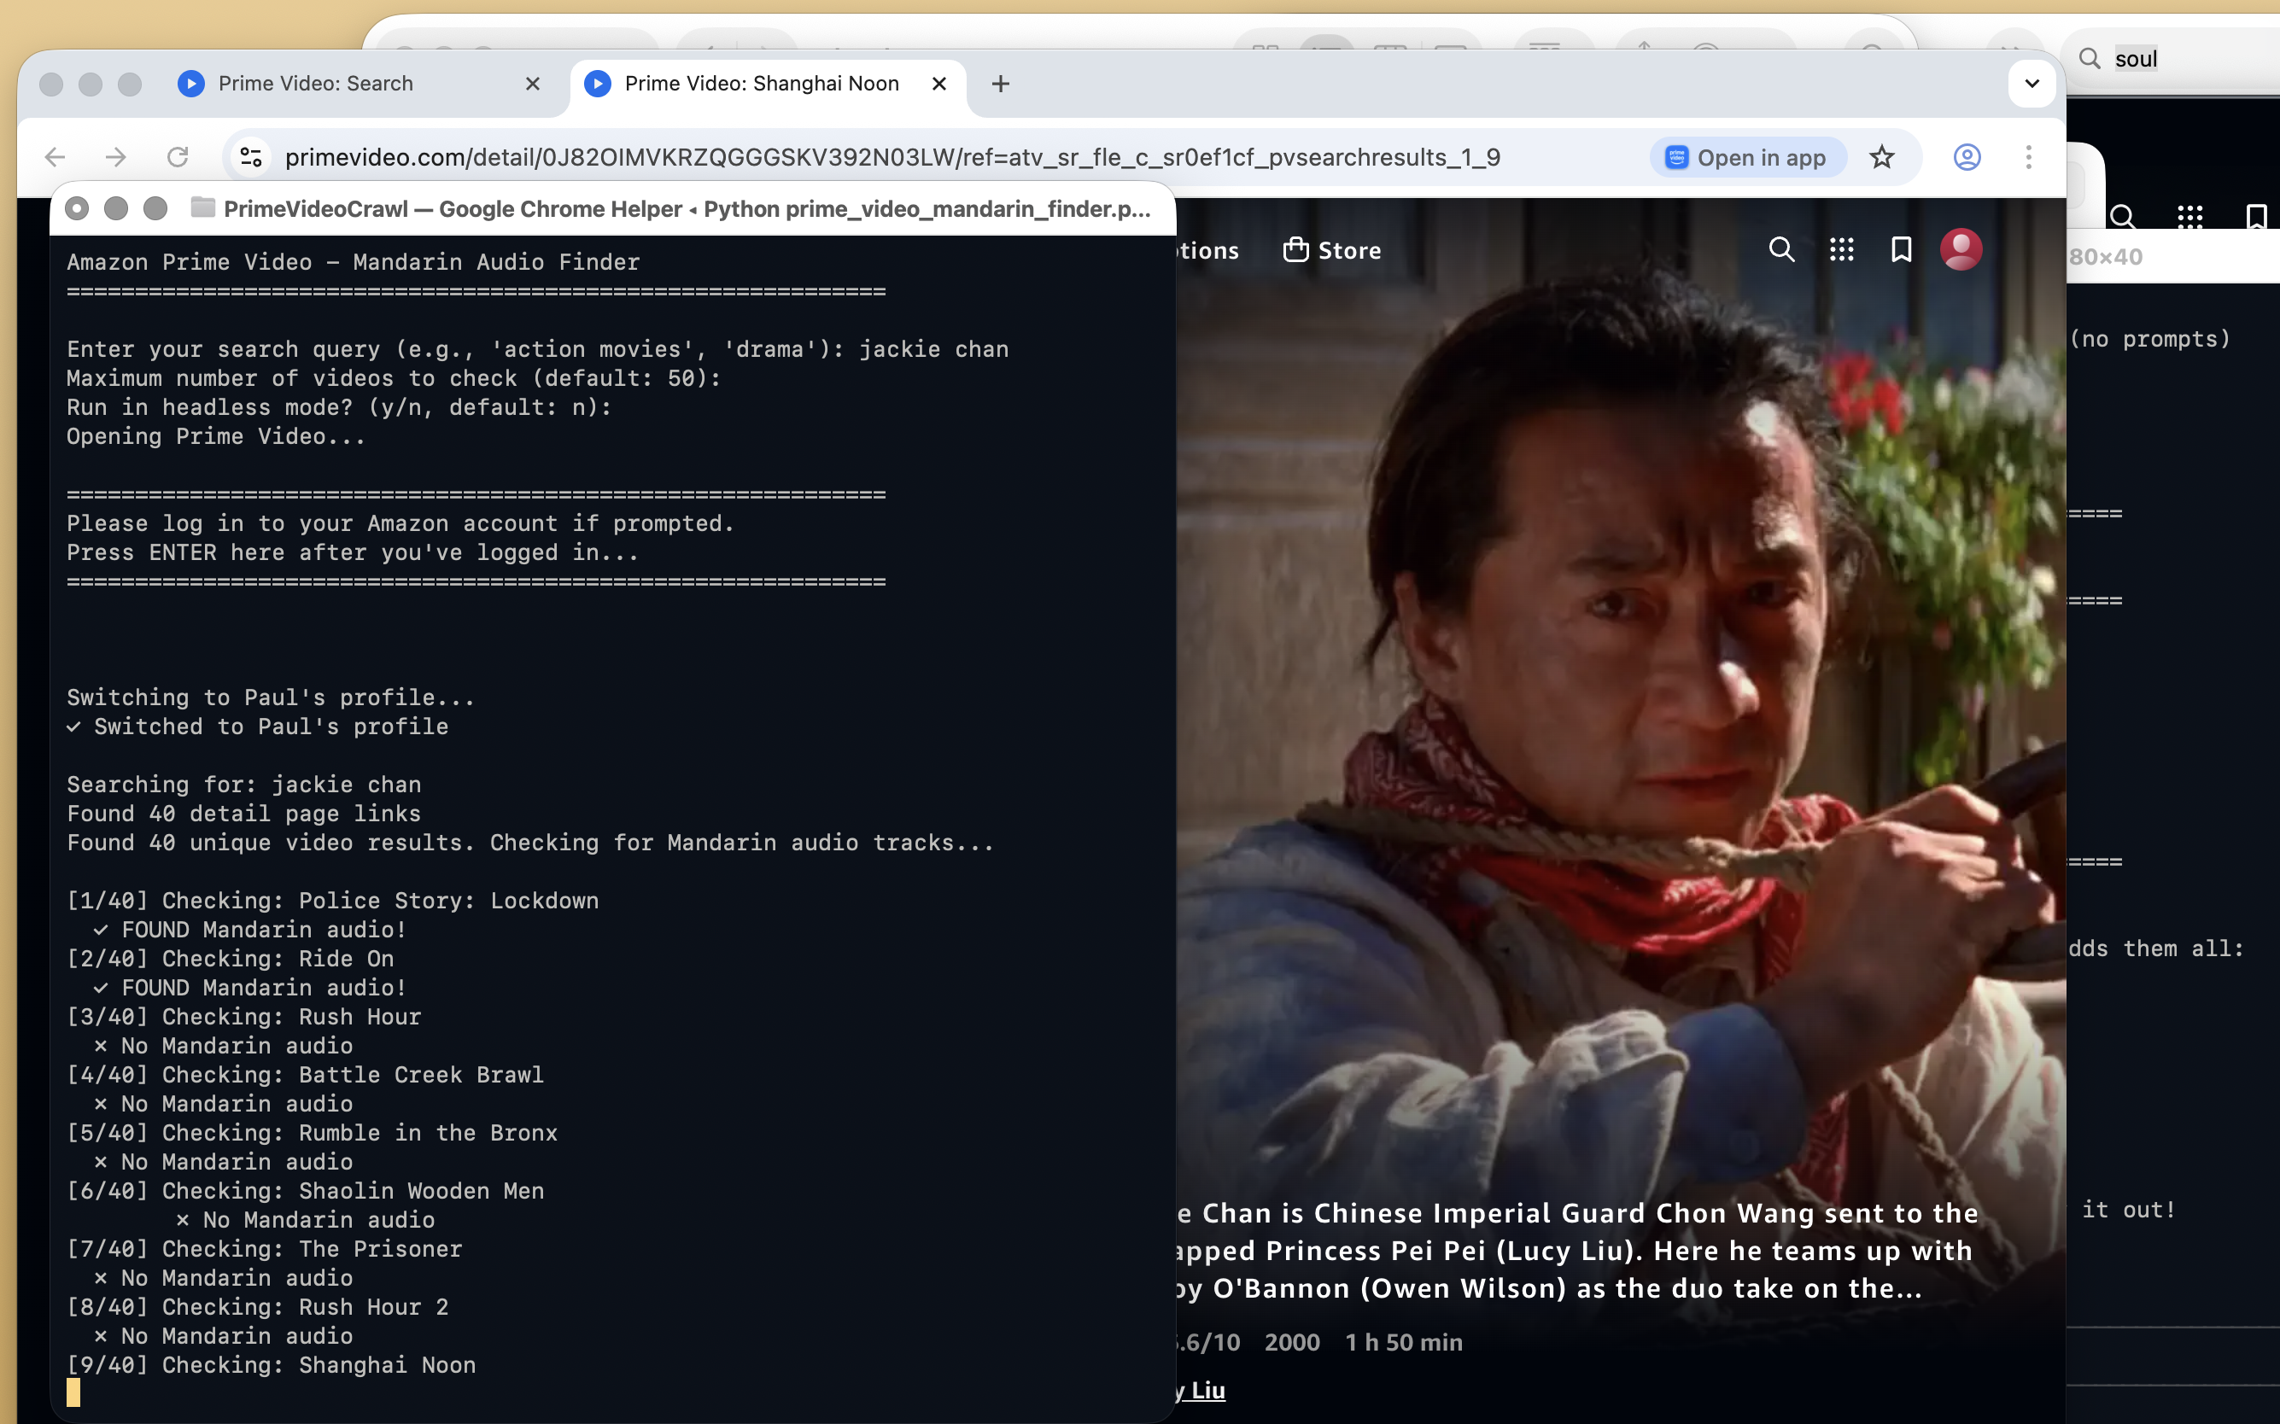Toggle the Watchlist bookmark in Prime Video header

pyautogui.click(x=1901, y=248)
